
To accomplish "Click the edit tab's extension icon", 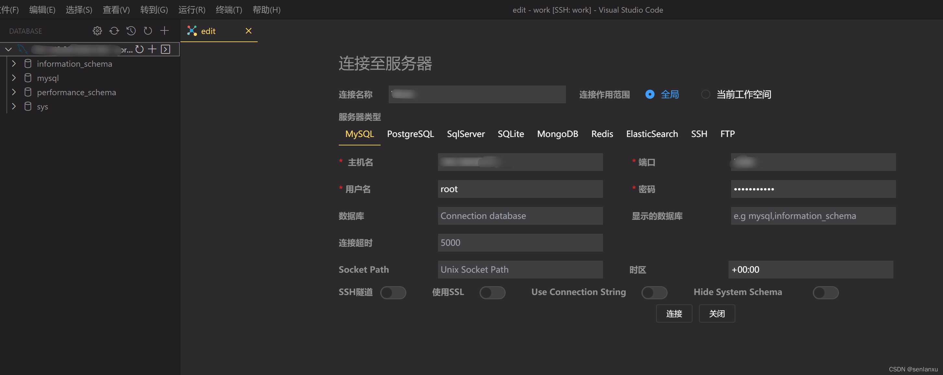I will click(192, 31).
